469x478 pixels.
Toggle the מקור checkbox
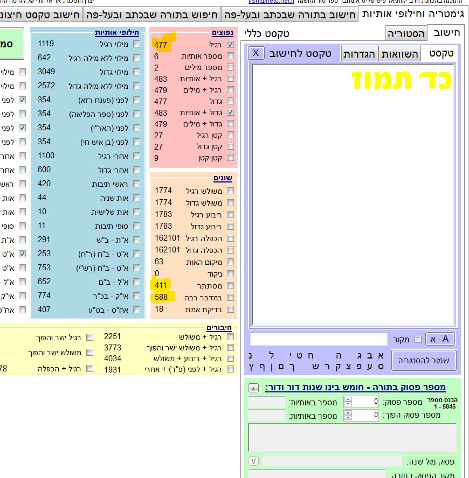417,339
